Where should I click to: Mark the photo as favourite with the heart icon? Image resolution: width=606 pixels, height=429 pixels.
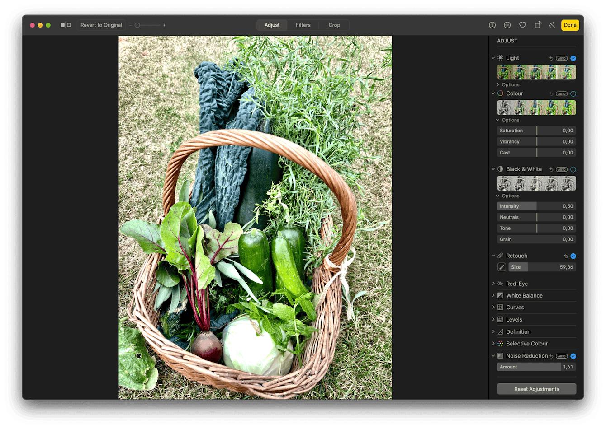point(522,25)
